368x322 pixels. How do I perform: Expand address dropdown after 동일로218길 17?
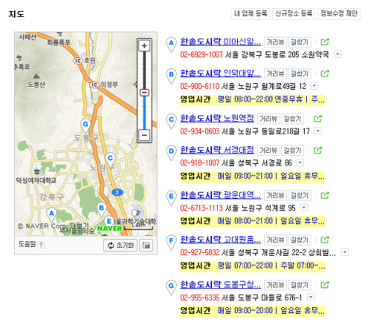(x=318, y=131)
